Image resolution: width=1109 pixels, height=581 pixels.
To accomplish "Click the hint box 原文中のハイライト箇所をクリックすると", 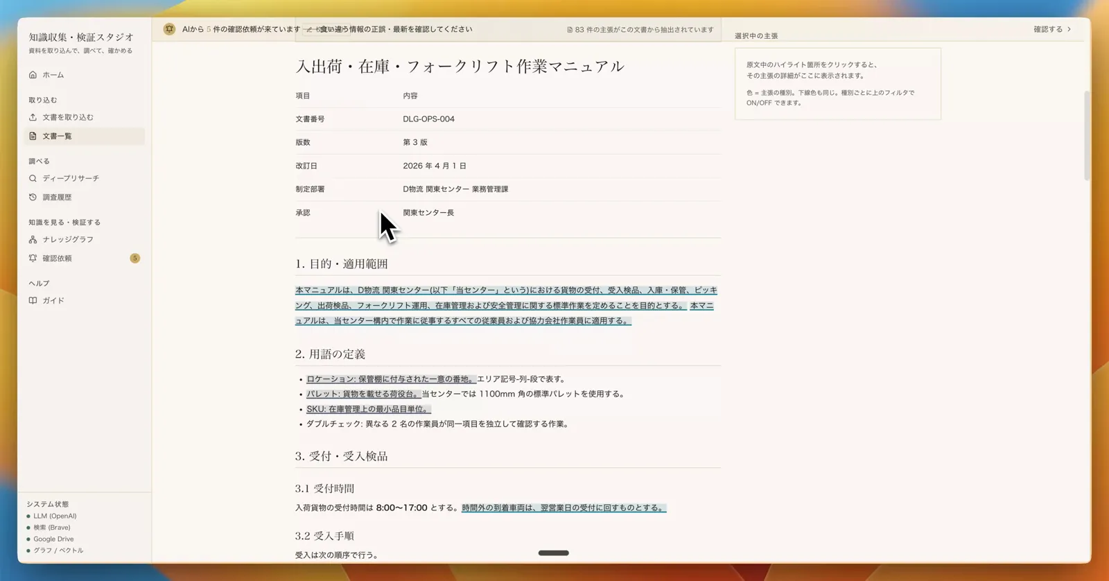I will point(838,84).
